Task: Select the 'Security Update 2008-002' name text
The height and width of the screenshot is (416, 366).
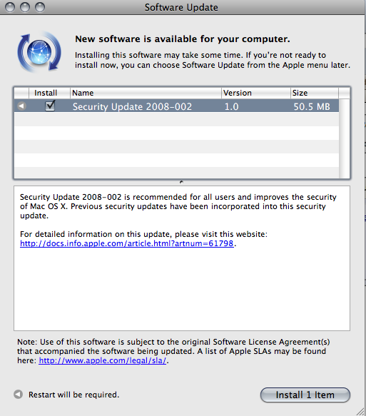Action: (x=132, y=106)
